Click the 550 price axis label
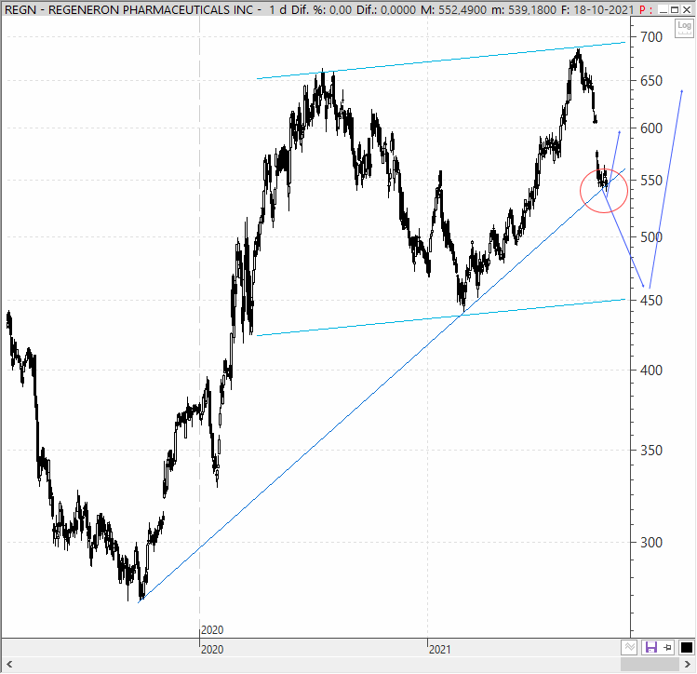This screenshot has width=697, height=674. coord(651,181)
